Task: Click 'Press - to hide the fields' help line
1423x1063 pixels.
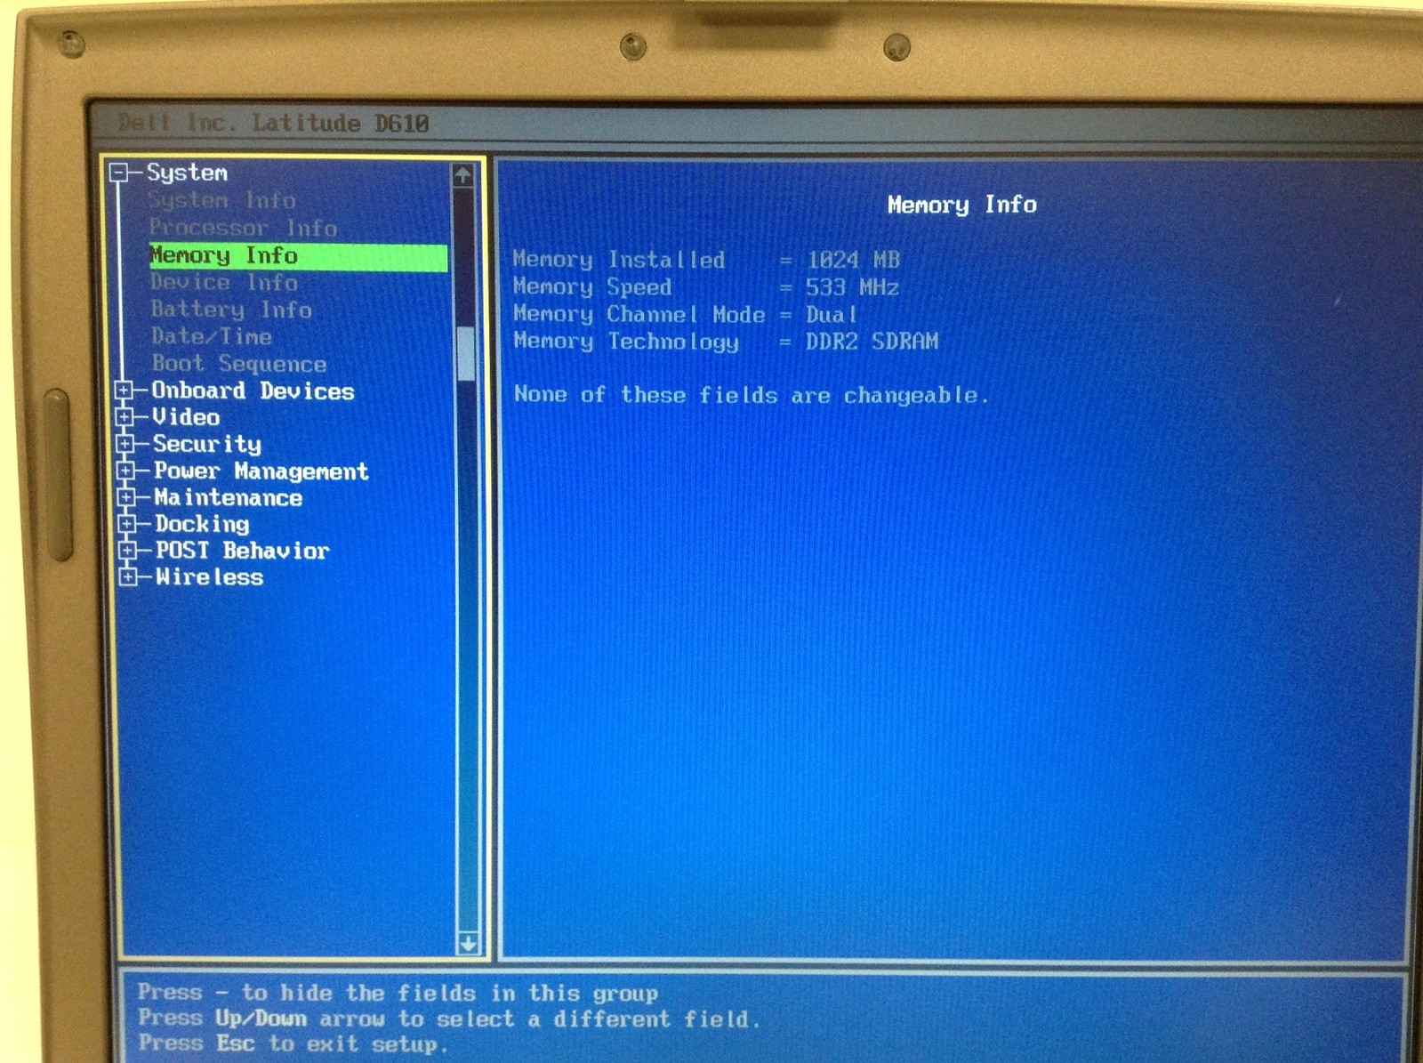Action: click(x=398, y=993)
